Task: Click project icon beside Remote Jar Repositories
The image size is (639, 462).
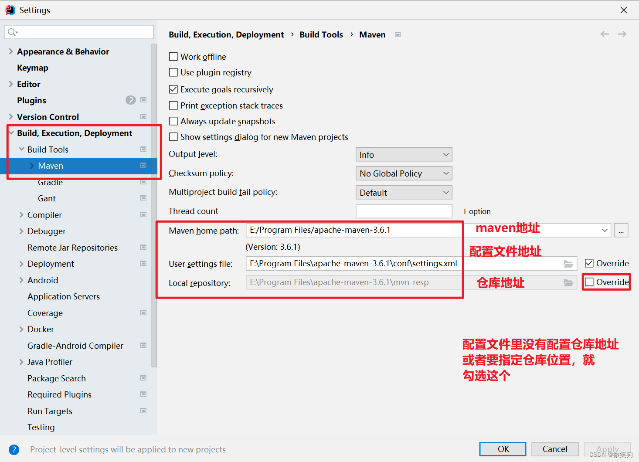Action: tap(143, 247)
